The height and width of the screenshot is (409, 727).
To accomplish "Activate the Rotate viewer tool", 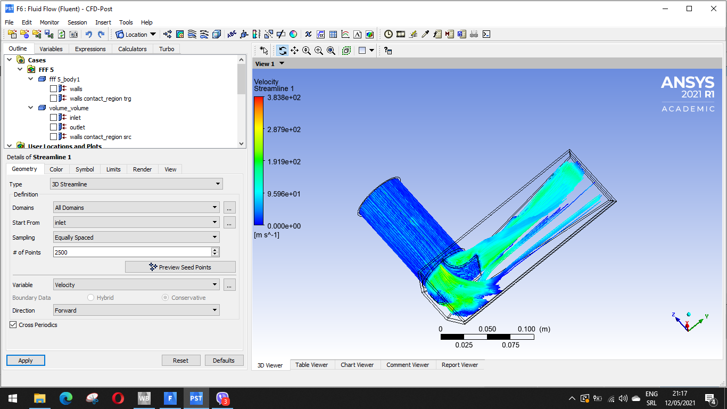I will click(283, 50).
